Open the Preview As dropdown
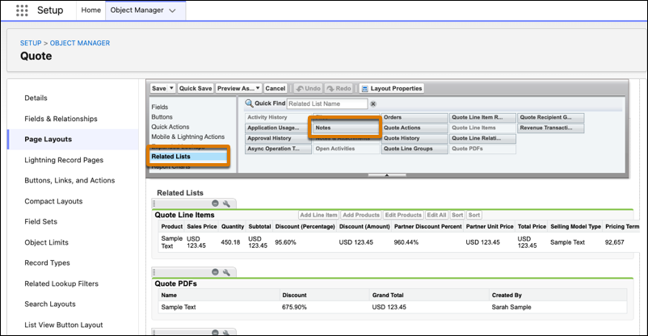The image size is (648, 336). (238, 89)
